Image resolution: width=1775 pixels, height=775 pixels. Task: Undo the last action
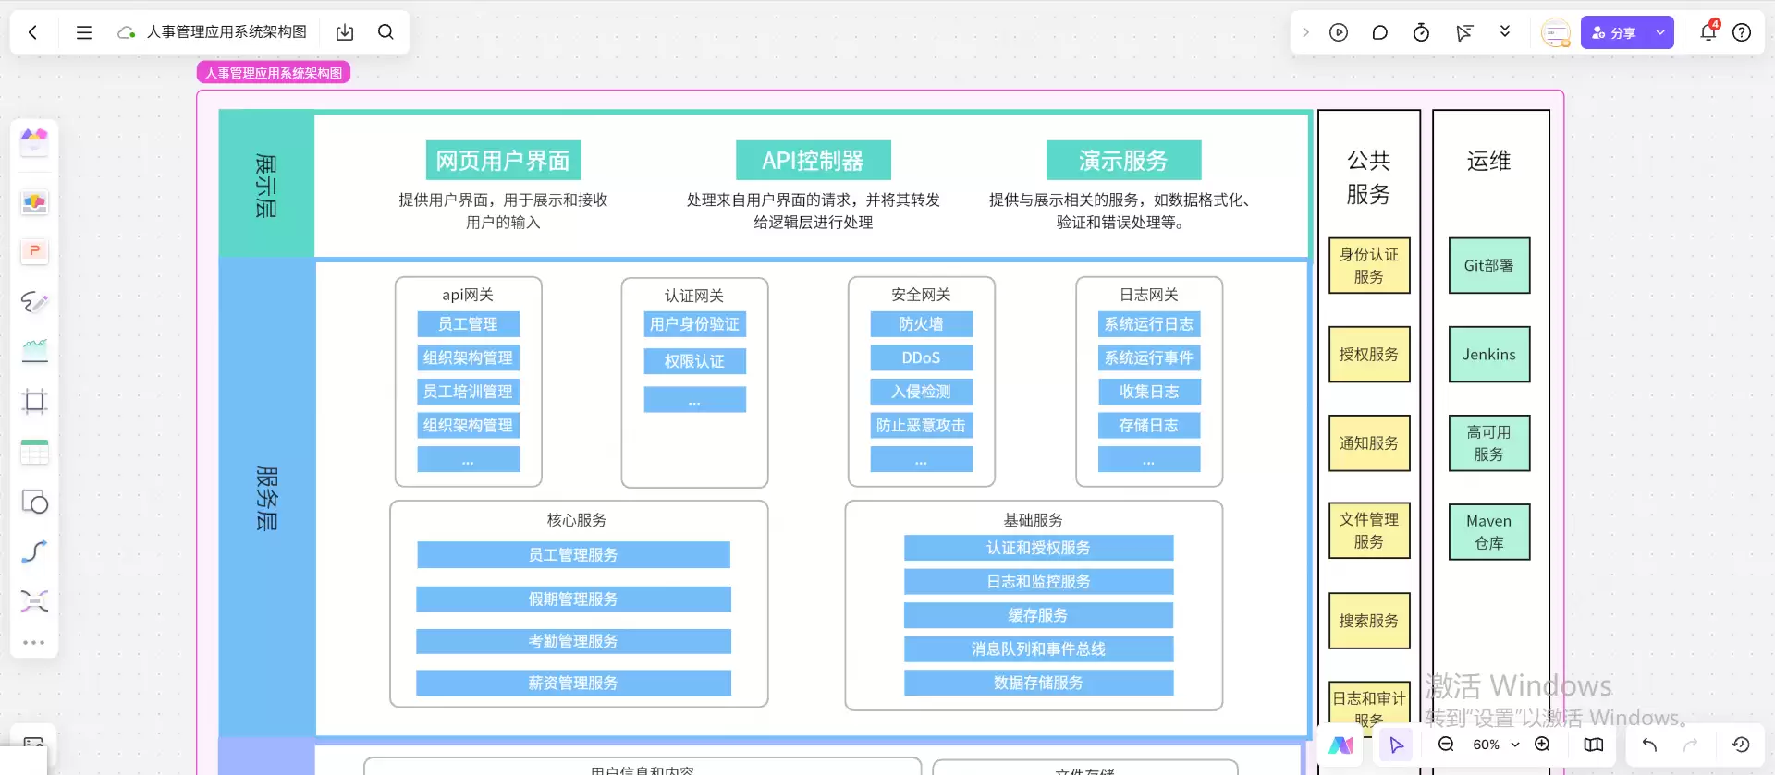coord(1649,745)
